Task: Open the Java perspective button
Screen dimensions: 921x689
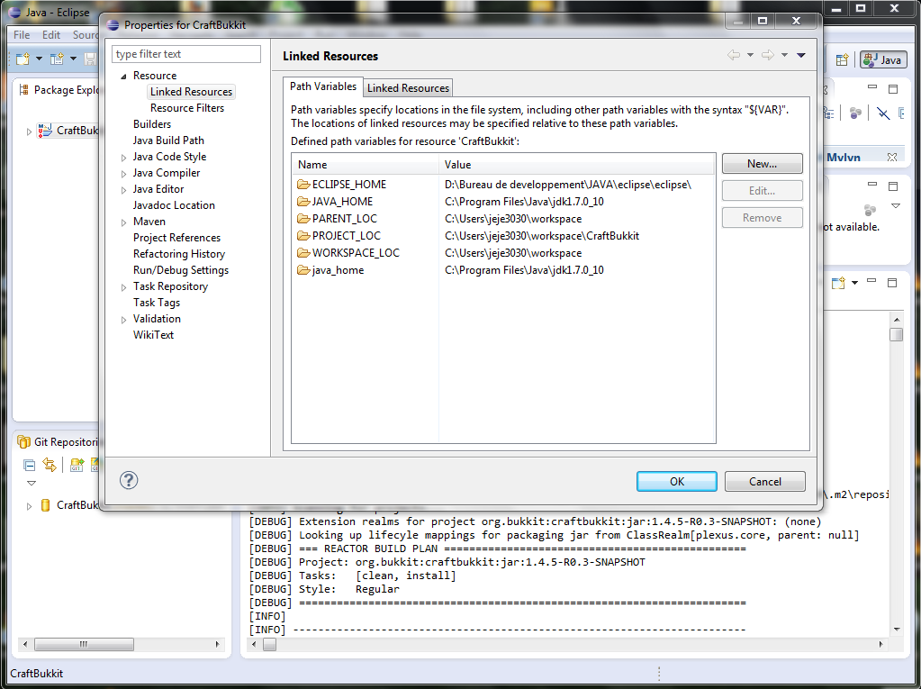Action: click(882, 59)
